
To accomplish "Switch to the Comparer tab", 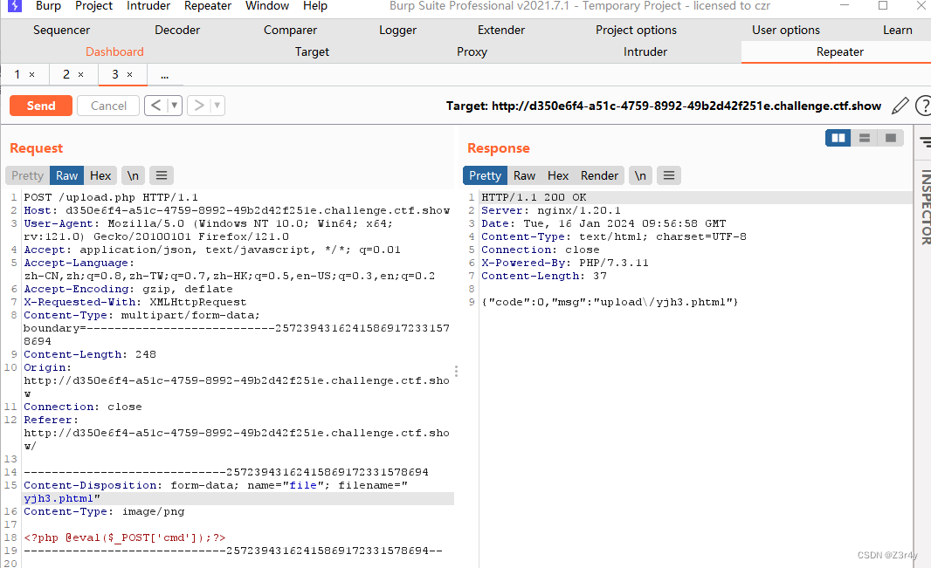I will tap(290, 31).
